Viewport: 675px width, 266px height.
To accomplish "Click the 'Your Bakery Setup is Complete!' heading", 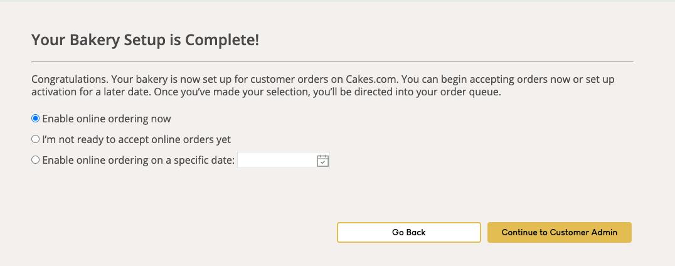I will coord(145,40).
